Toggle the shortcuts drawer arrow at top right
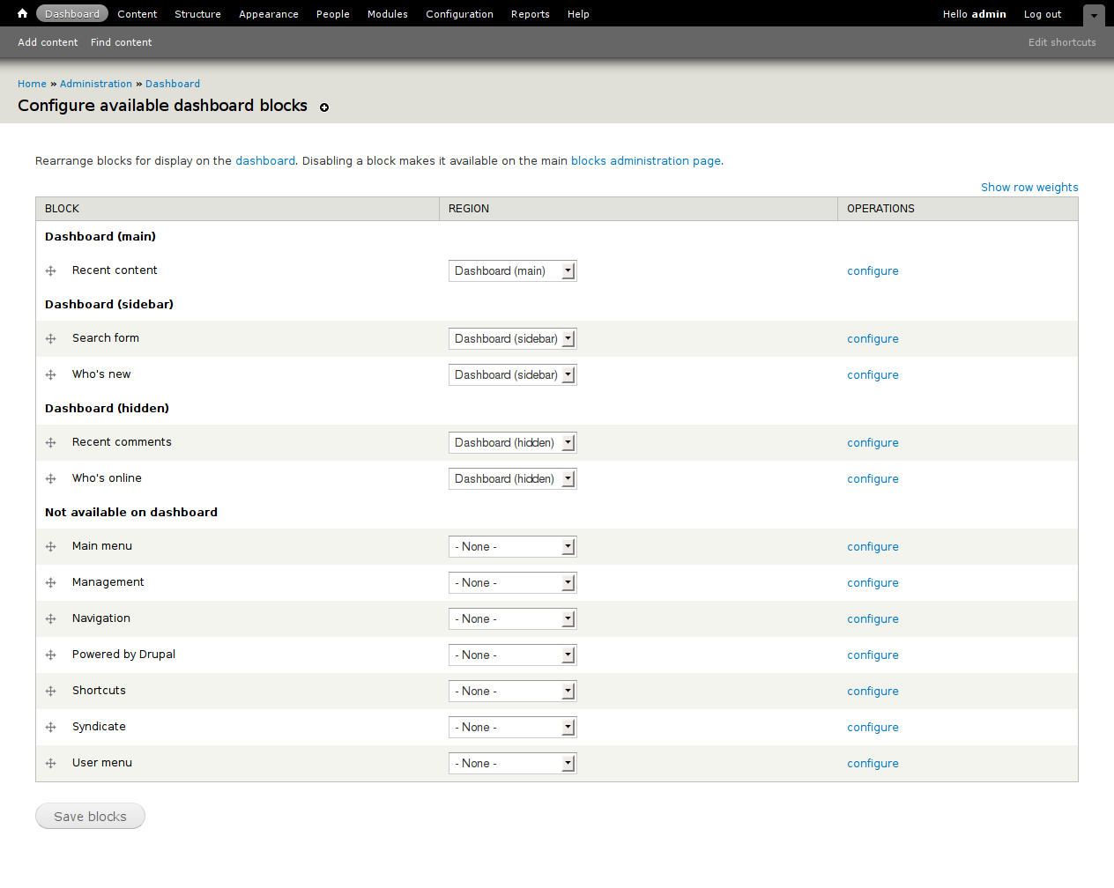Screen dimensions: 1114x888 pyautogui.click(x=1094, y=15)
